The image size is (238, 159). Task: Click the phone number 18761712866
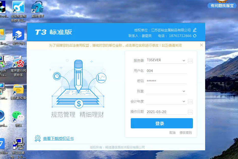[x=180, y=36]
